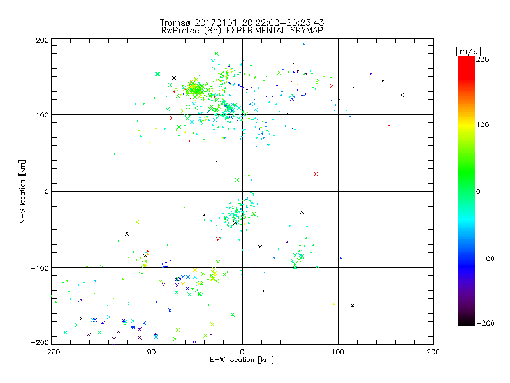Click the E-W axis "-200" tick label
Image resolution: width=510 pixels, height=383 pixels.
coord(51,352)
